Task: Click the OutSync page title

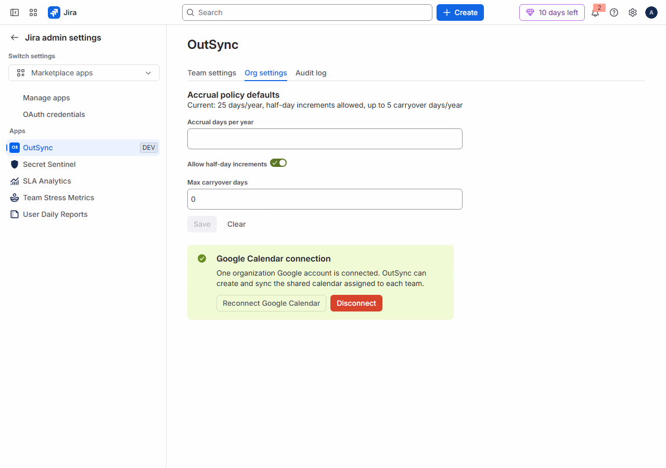Action: 213,45
